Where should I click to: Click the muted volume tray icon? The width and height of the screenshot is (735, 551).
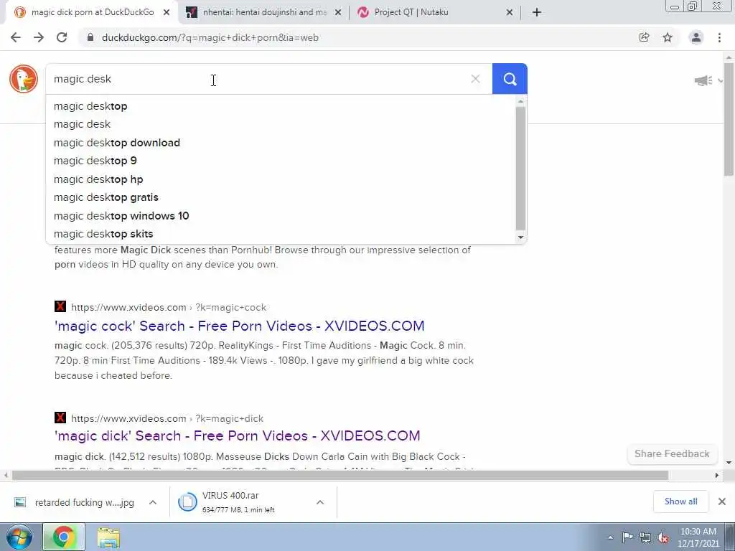pyautogui.click(x=663, y=537)
